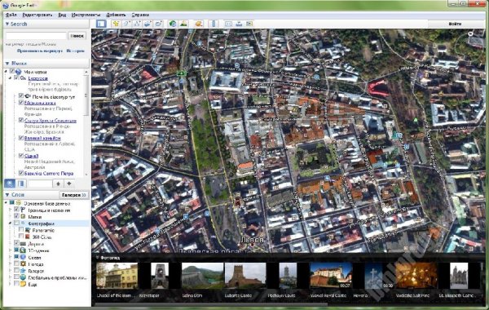The width and height of the screenshot is (489, 310).
Task: Click the Add Placemark pushpin icon
Action: pyautogui.click(x=116, y=24)
